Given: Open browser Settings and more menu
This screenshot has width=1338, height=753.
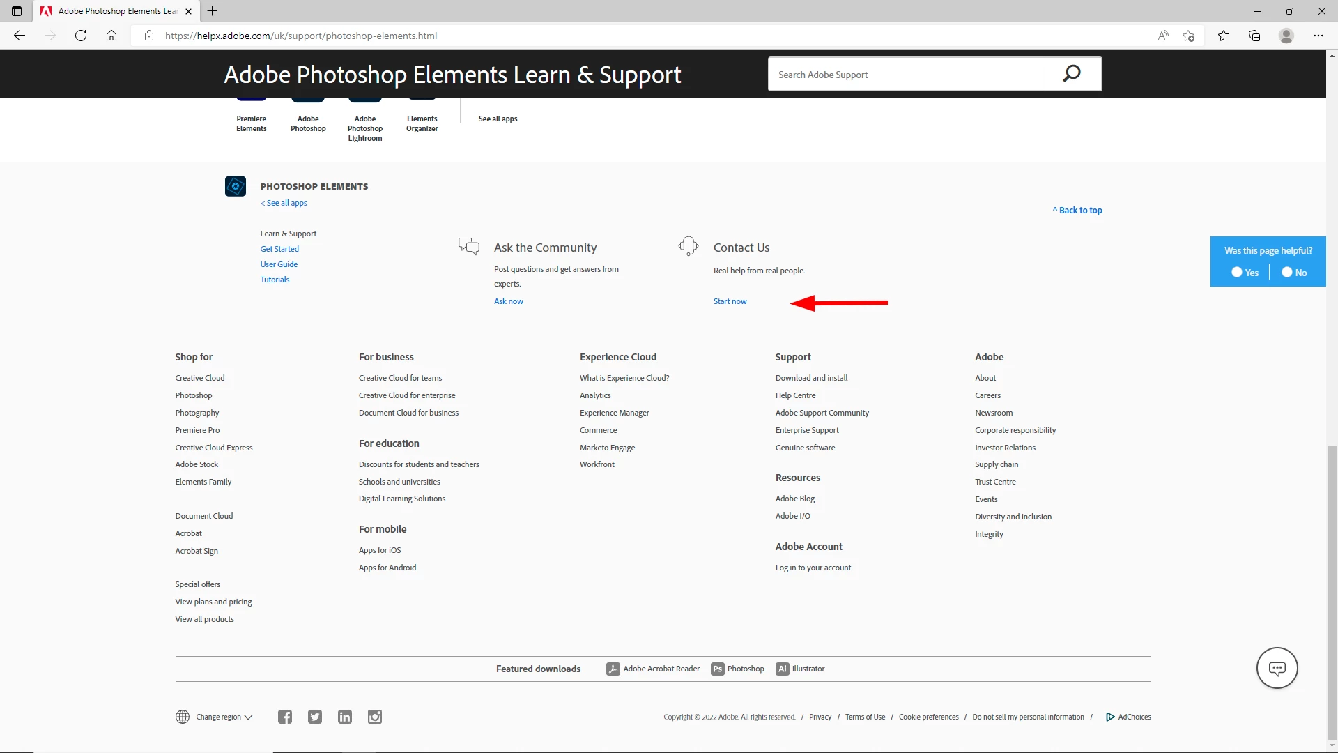Looking at the screenshot, I should [x=1318, y=36].
